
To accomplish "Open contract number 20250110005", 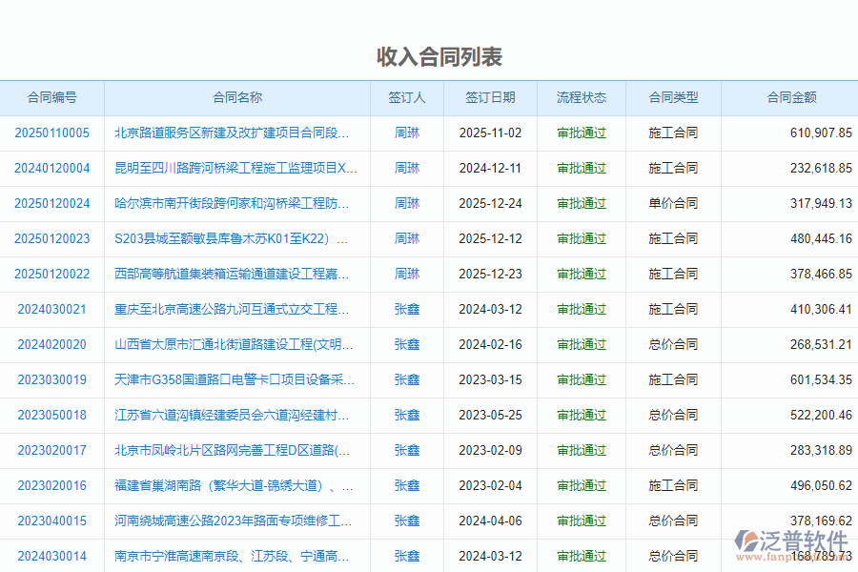I will coord(51,133).
